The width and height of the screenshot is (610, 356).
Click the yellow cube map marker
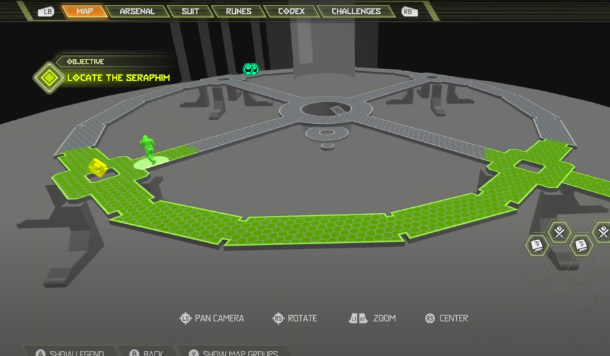[98, 168]
